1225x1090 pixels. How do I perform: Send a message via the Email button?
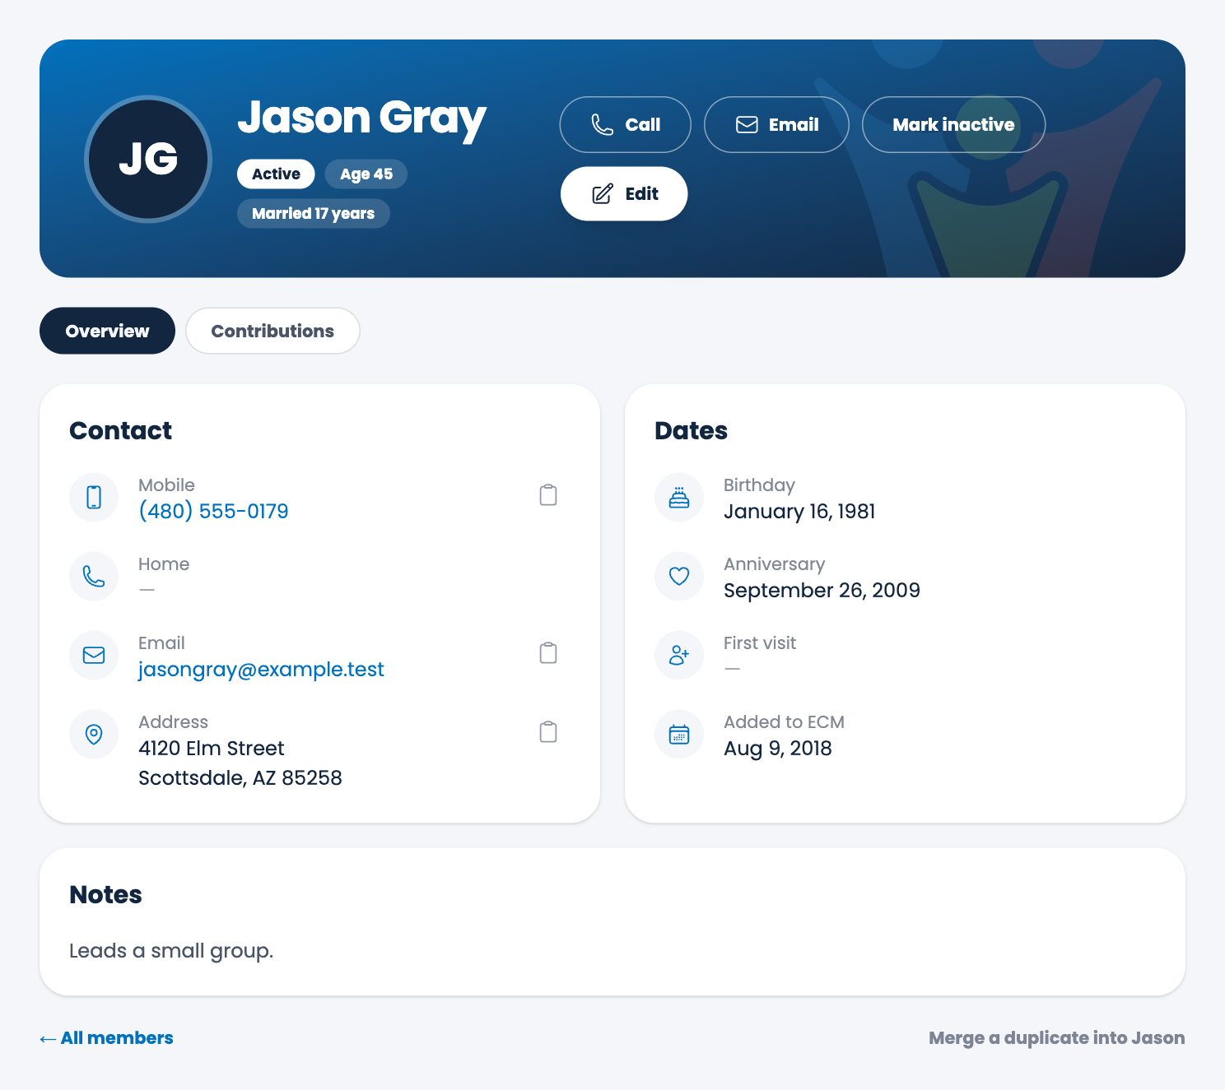click(x=776, y=124)
